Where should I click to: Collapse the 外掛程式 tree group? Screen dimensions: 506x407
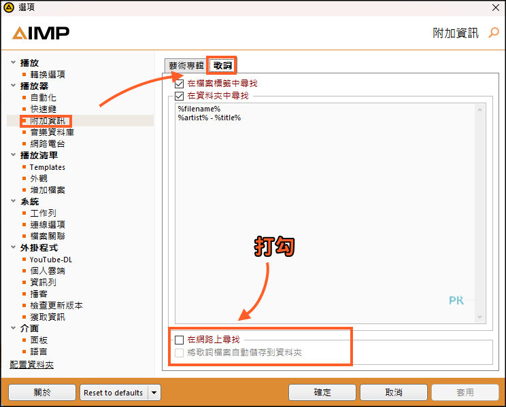pos(13,247)
